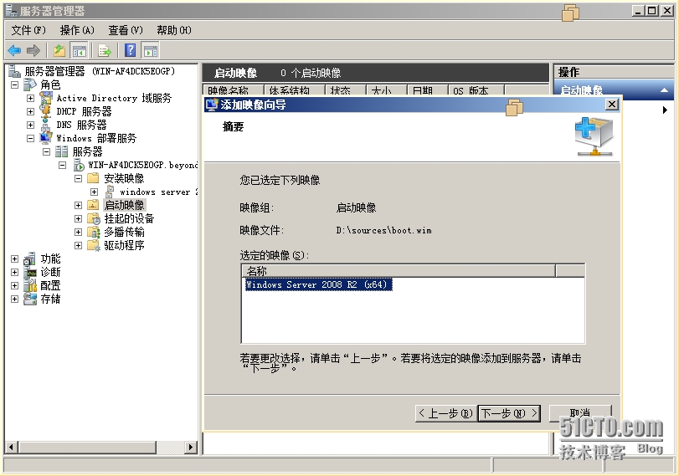Click the tree pane scroll left arrow
Image resolution: width=679 pixels, height=476 pixels.
click(12, 447)
